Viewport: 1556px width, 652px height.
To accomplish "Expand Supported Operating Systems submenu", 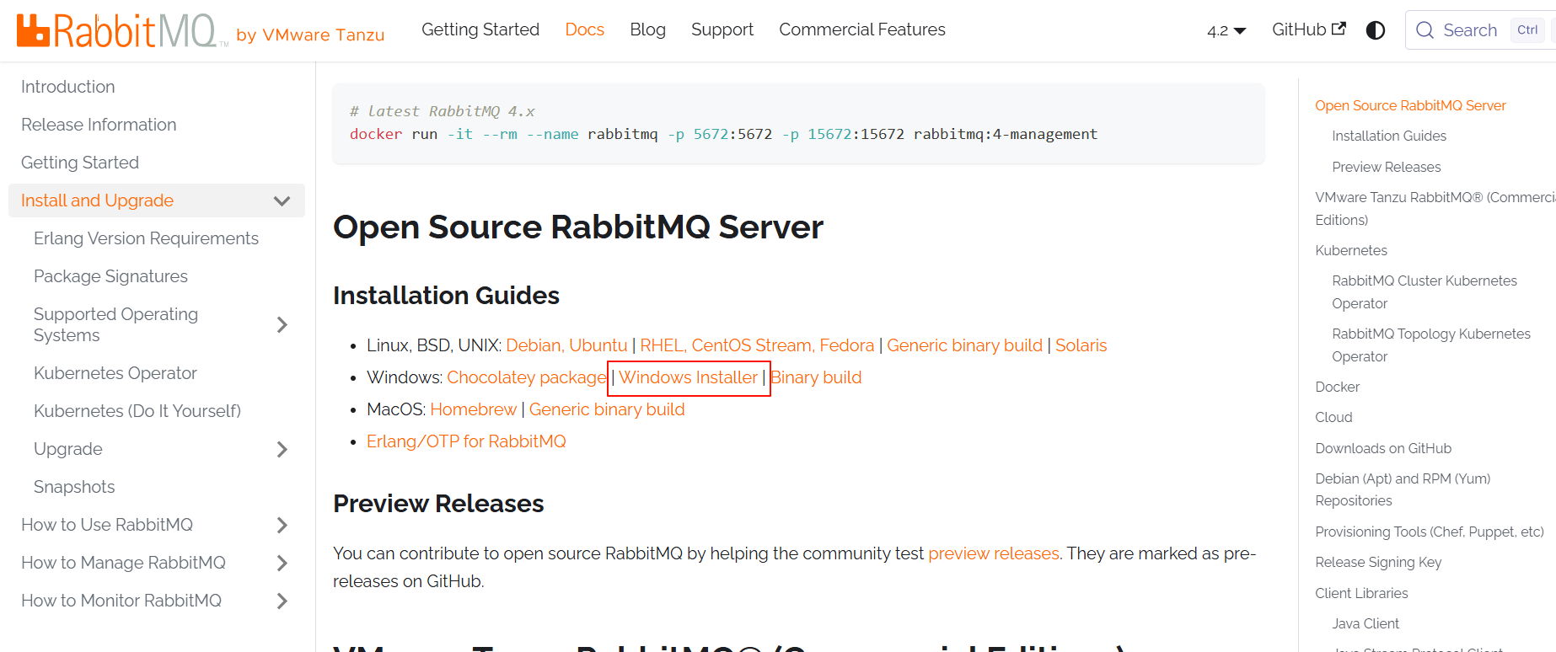I will [282, 324].
